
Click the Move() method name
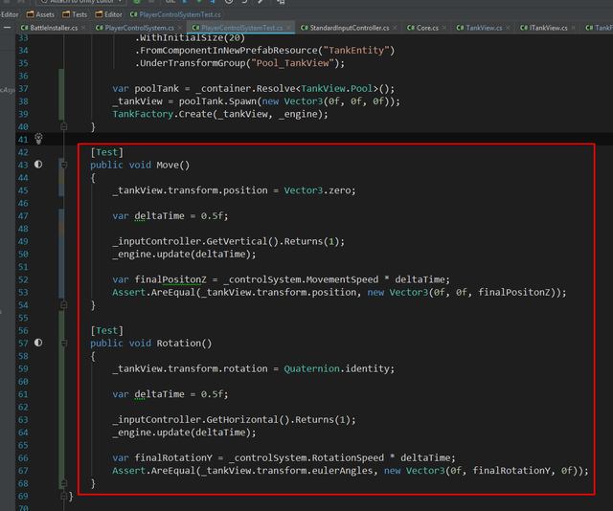pyautogui.click(x=173, y=165)
